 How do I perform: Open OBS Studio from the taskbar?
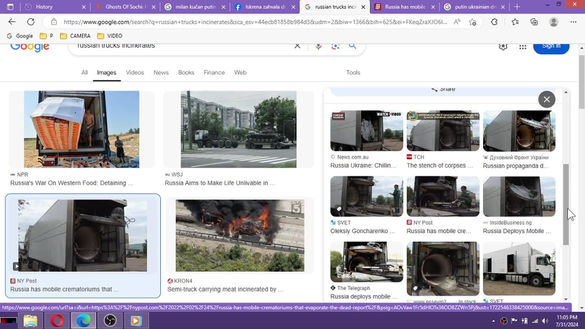pos(110,321)
